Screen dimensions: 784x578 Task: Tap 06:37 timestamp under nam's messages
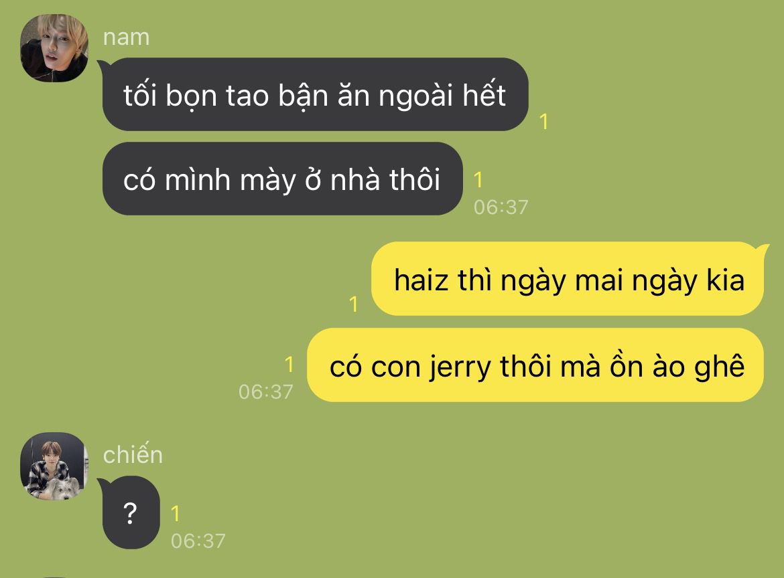[x=501, y=207]
